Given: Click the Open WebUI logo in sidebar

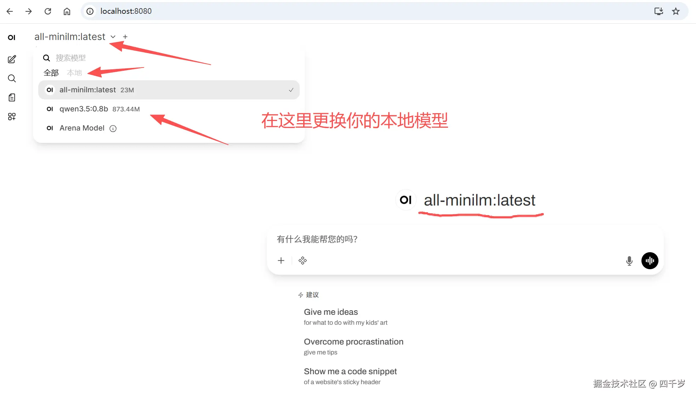Looking at the screenshot, I should pos(12,37).
